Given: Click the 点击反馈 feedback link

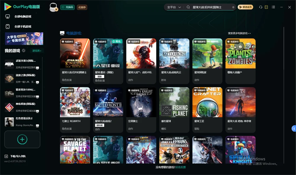Looking at the screenshot, I should (x=181, y=167).
